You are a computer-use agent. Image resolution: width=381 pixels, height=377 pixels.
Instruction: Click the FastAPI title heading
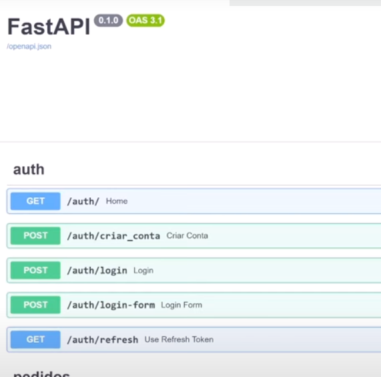[x=49, y=27]
